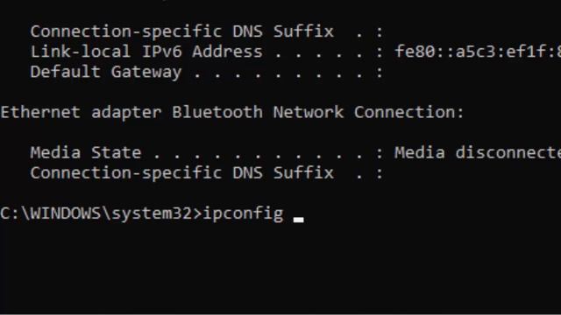The height and width of the screenshot is (315, 561).
Task: Click the word IPv6 in Link-local line
Action: pos(162,52)
